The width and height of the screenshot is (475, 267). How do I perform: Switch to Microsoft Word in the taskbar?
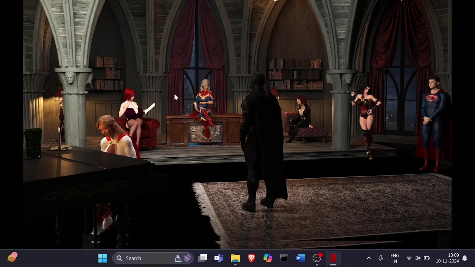point(300,258)
